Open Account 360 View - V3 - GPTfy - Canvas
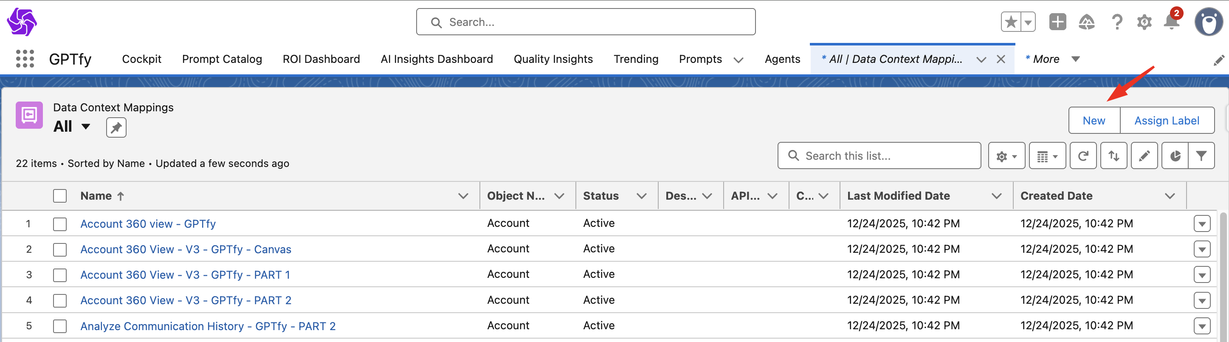The width and height of the screenshot is (1229, 342). pyautogui.click(x=186, y=249)
